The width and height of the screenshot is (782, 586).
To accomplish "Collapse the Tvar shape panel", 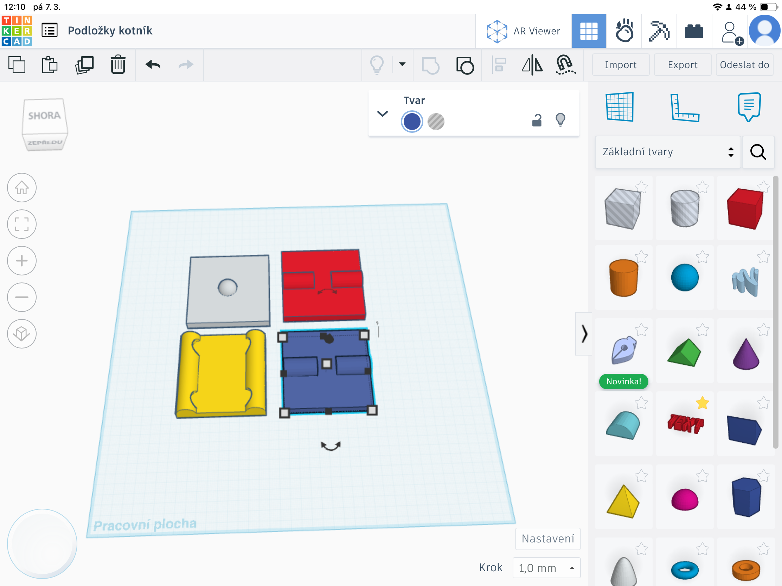I will click(383, 114).
